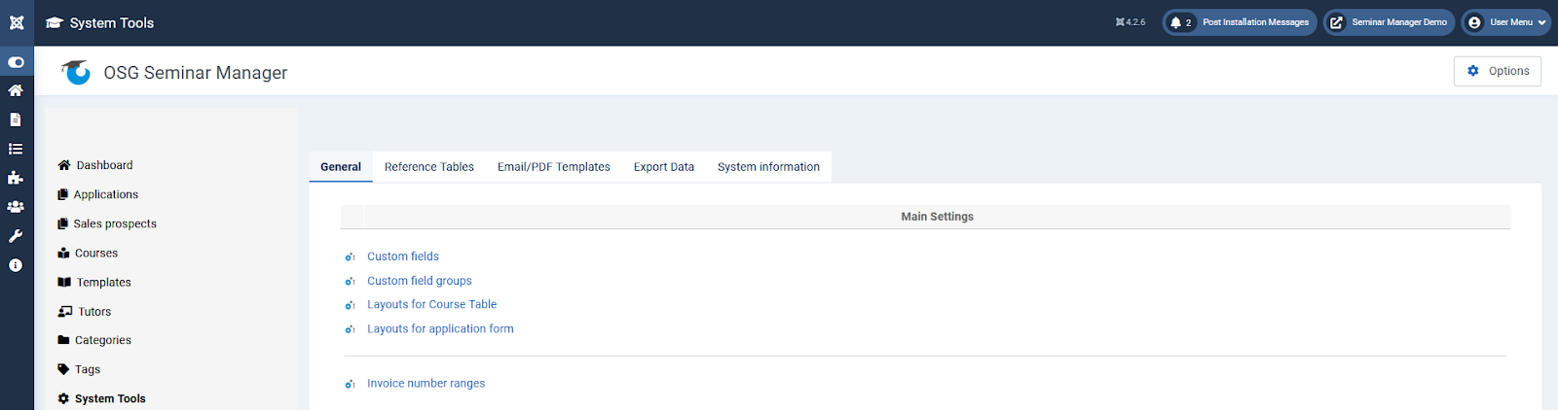Click the Joomla version 4.2.6 indicator
This screenshot has height=410, width=1558.
point(1131,22)
